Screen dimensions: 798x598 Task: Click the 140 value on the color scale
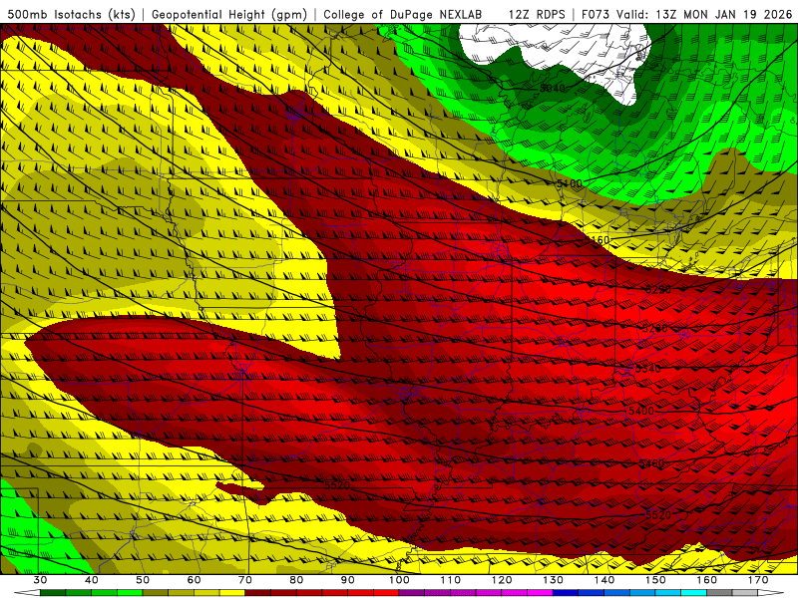point(604,580)
